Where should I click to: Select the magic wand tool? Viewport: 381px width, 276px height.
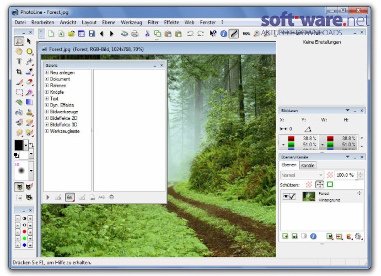[29, 92]
